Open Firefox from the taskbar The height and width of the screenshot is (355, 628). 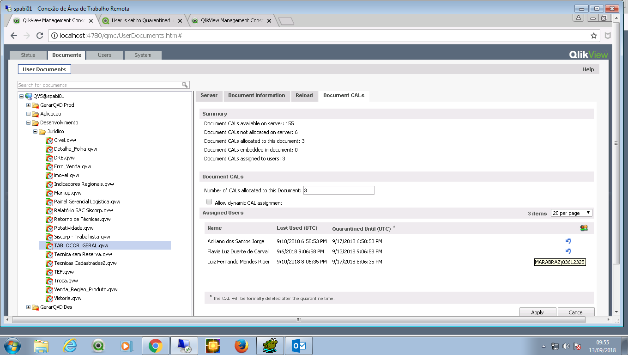(x=241, y=346)
